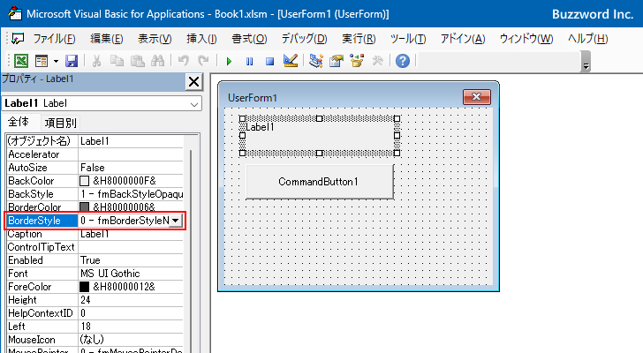Click the Undo arrow icon
The image size is (643, 353).
coord(183,61)
